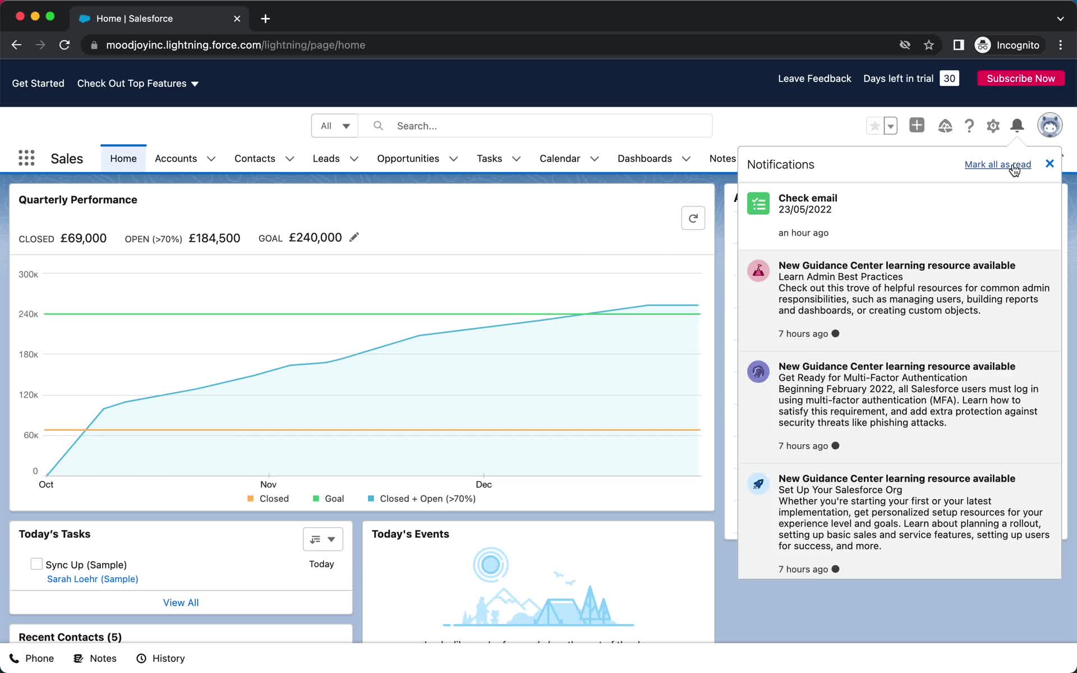The width and height of the screenshot is (1077, 673).
Task: Open the Favorites list dropdown arrow
Action: [890, 126]
